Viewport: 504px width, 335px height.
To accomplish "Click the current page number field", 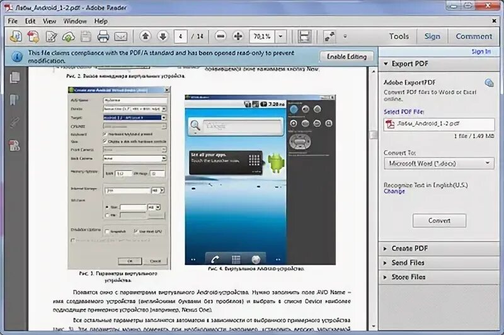I will click(x=181, y=37).
